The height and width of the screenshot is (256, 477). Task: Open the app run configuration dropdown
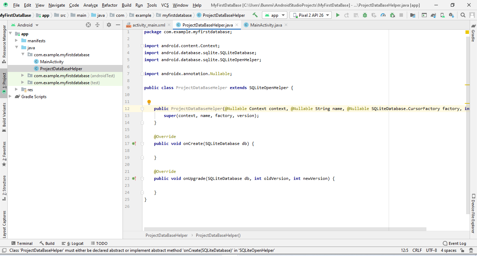[274, 15]
